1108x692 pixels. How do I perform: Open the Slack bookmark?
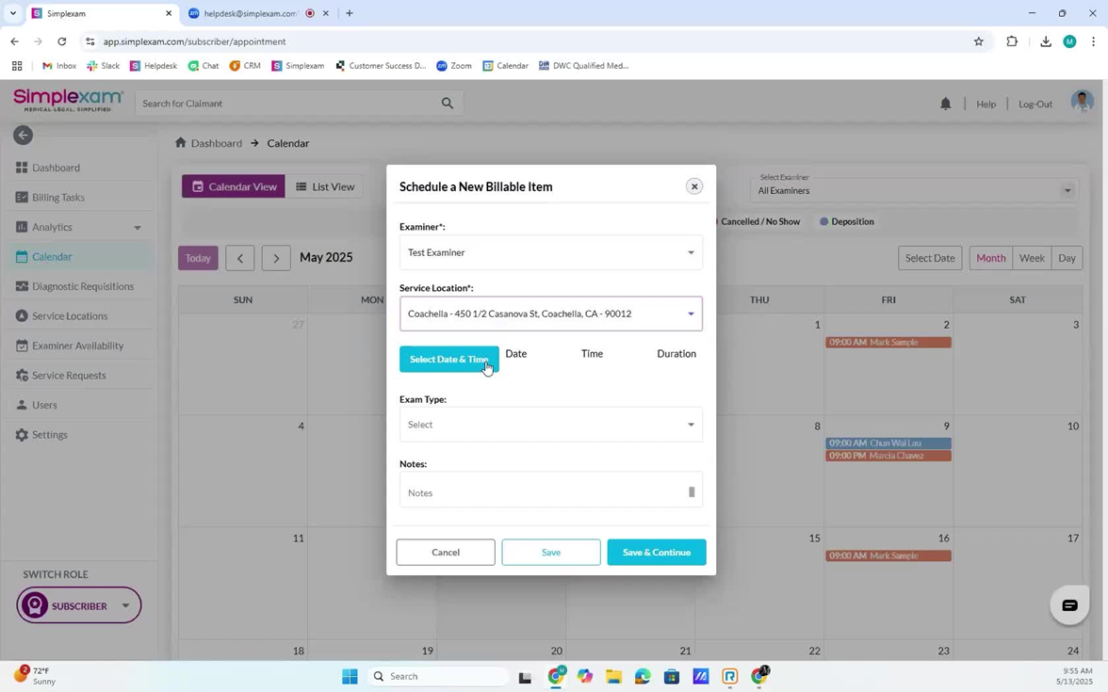104,65
